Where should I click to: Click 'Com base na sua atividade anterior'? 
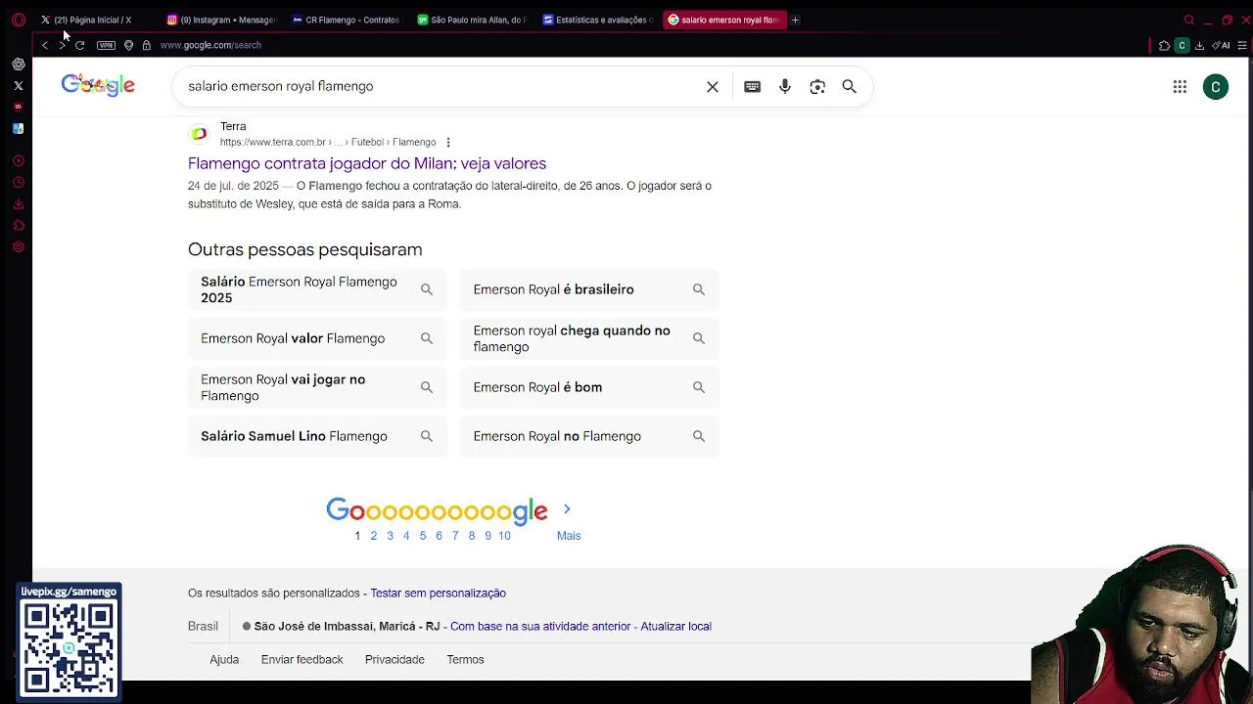pyautogui.click(x=540, y=627)
